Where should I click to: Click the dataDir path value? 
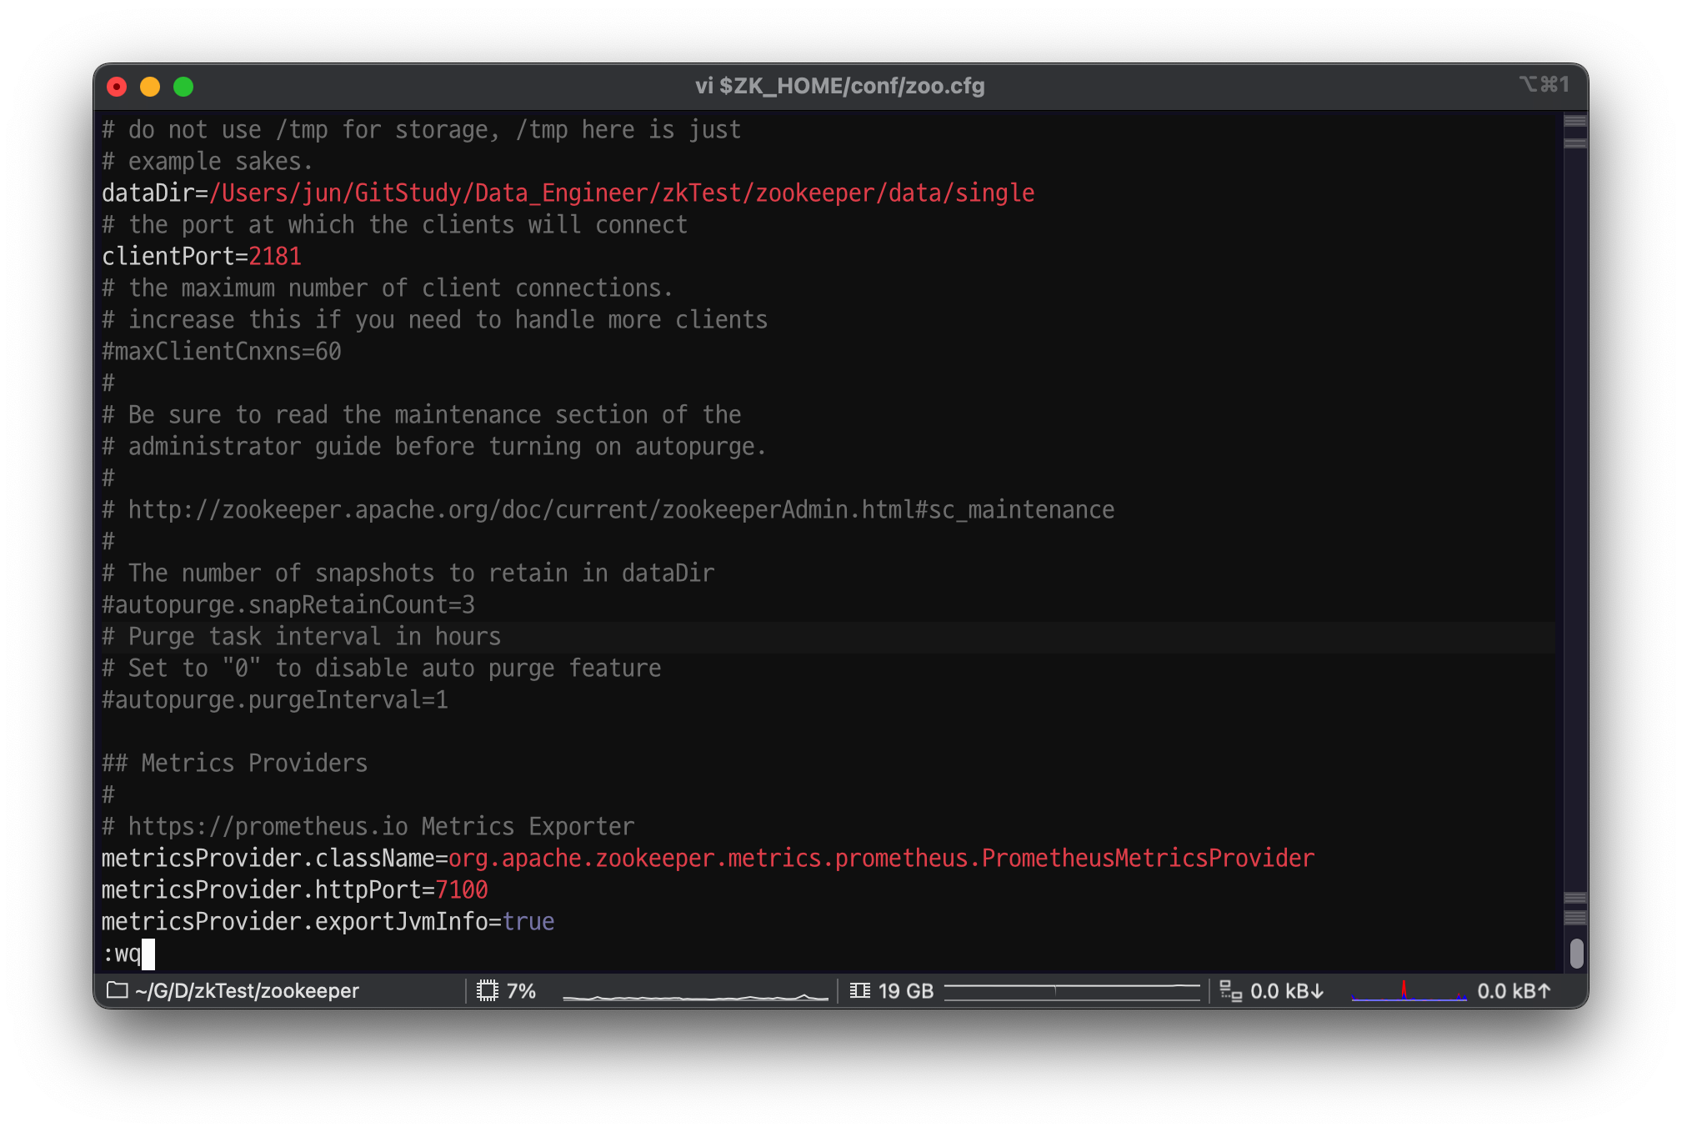click(x=621, y=193)
